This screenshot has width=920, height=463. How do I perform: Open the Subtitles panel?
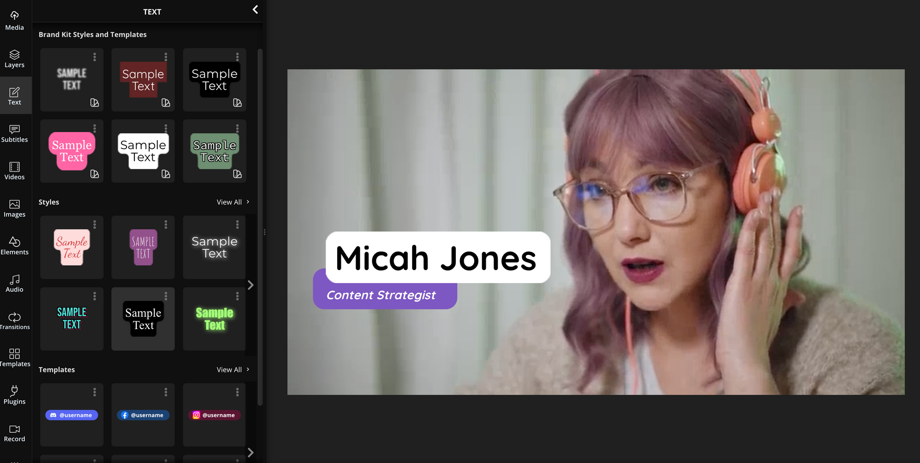[14, 133]
